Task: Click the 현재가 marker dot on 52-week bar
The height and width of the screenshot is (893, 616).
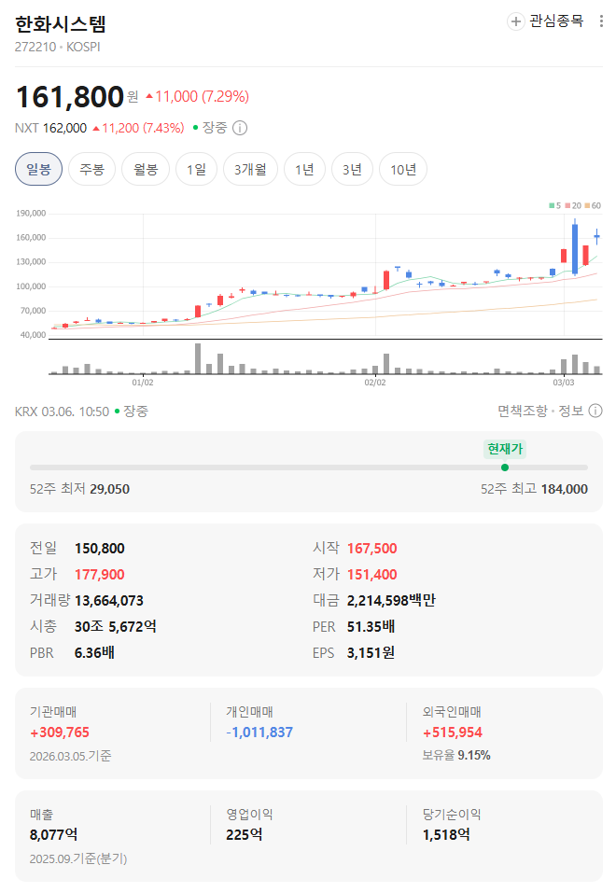Action: [505, 467]
